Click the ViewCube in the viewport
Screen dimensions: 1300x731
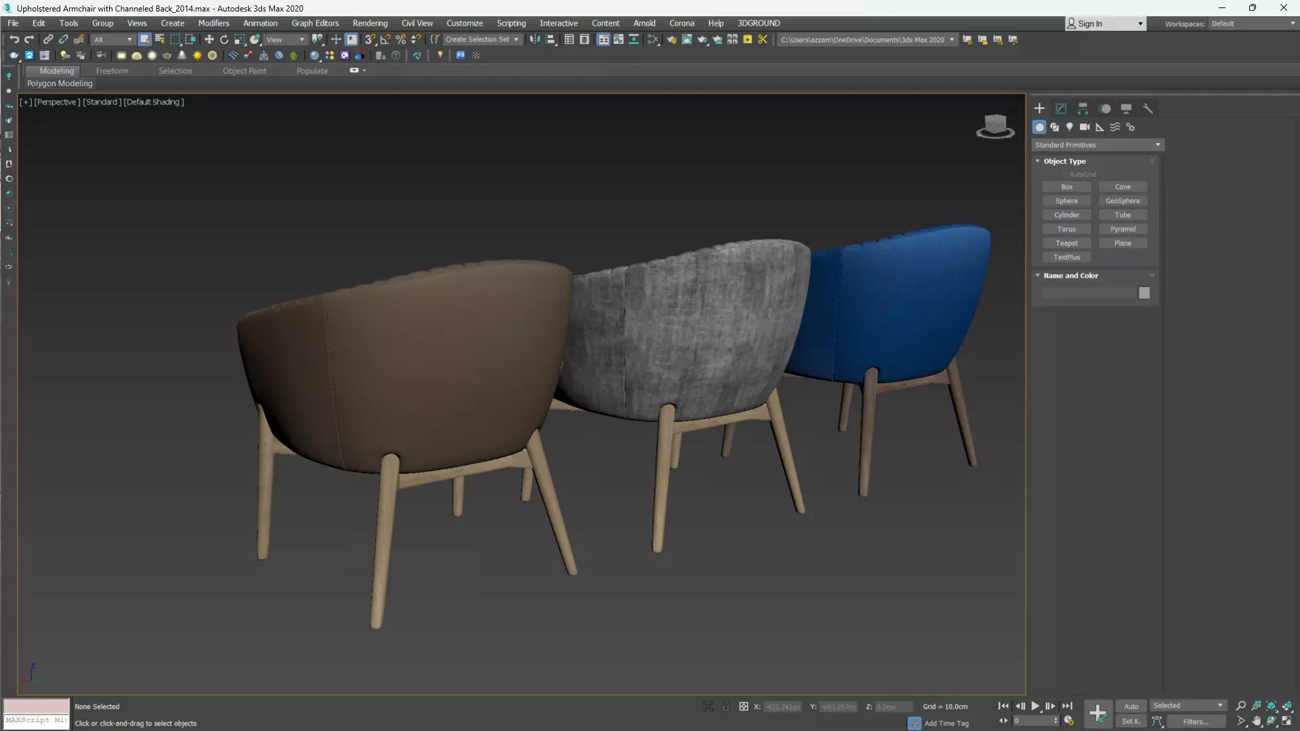point(995,126)
